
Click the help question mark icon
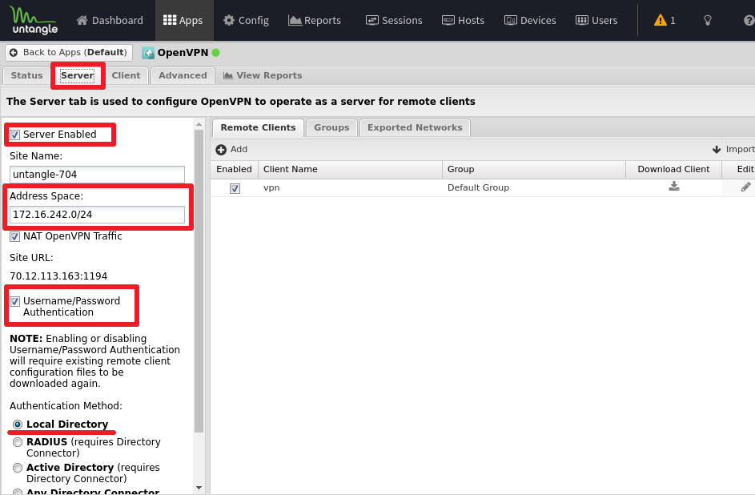click(749, 20)
